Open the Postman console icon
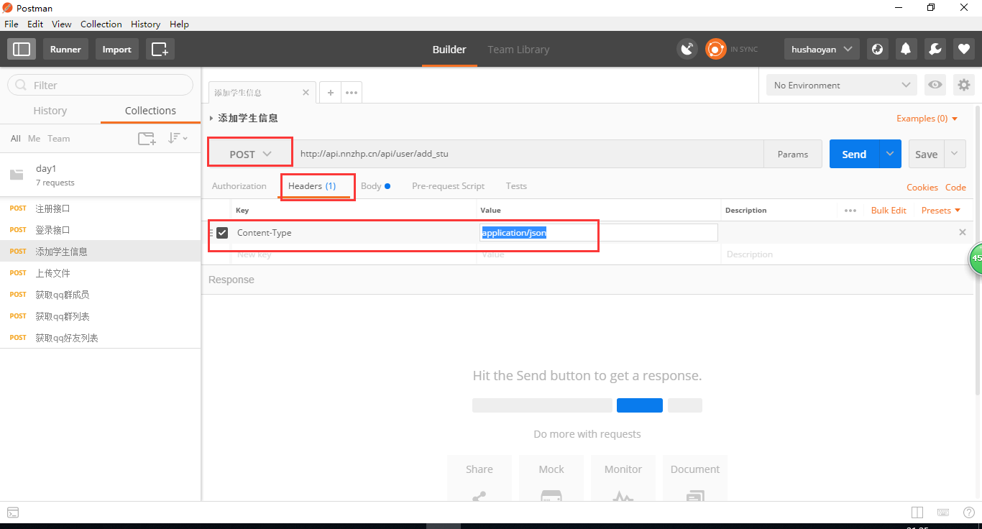Screen dimensions: 982x529 point(13,512)
